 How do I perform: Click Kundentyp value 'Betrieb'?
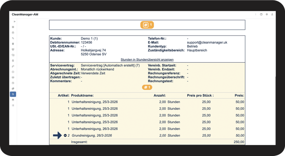(x=192, y=46)
